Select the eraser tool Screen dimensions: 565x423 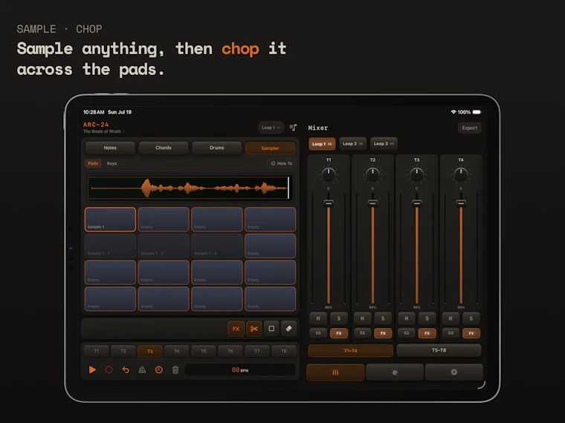[289, 329]
